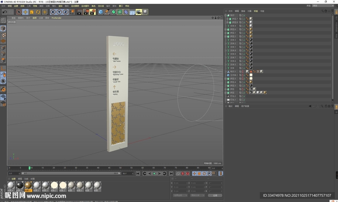338x202 pixels.
Task: Click the Light bulb object icon
Action: click(x=145, y=12)
